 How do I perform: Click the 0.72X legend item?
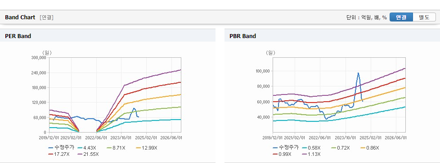pyautogui.click(x=341, y=148)
